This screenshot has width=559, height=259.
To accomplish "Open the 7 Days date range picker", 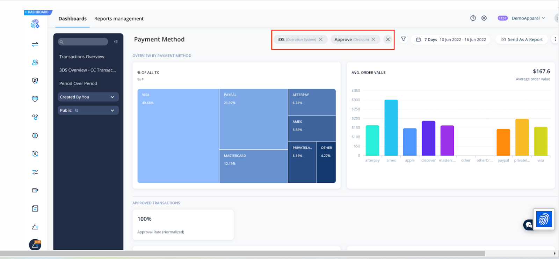I will (x=451, y=39).
